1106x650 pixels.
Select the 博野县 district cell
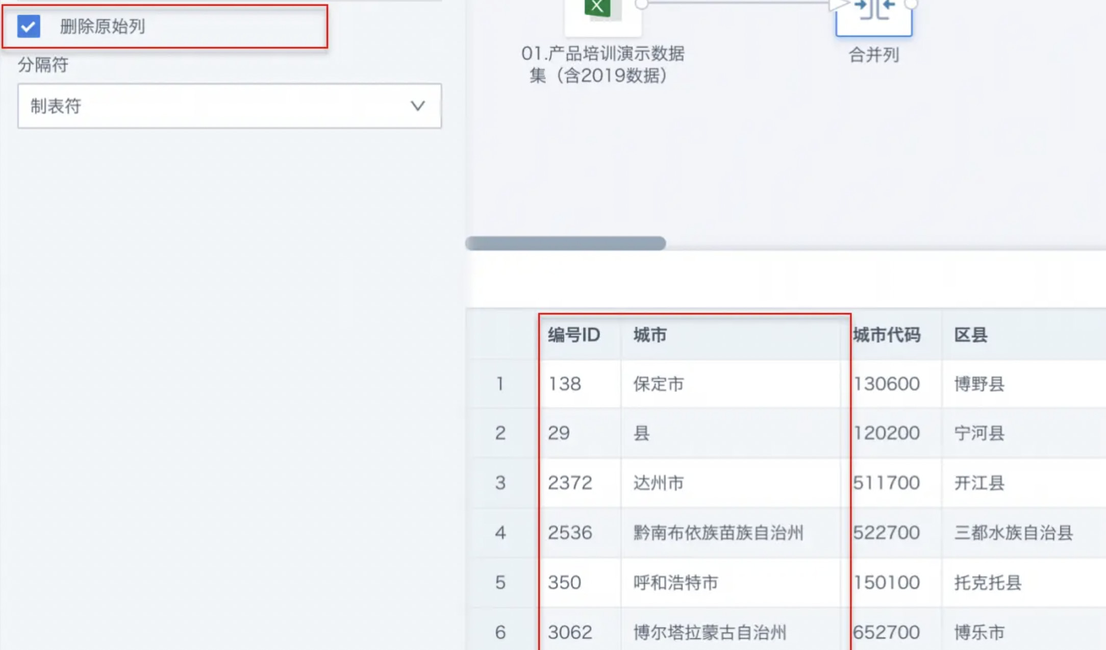pyautogui.click(x=1024, y=384)
